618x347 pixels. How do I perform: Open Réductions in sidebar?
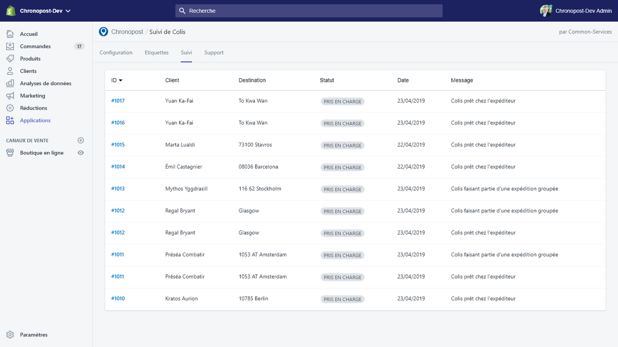(34, 108)
